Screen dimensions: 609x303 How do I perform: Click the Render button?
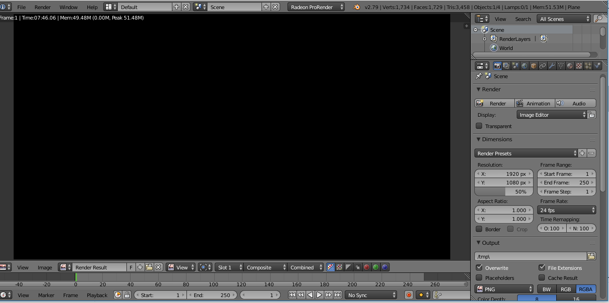coord(494,103)
